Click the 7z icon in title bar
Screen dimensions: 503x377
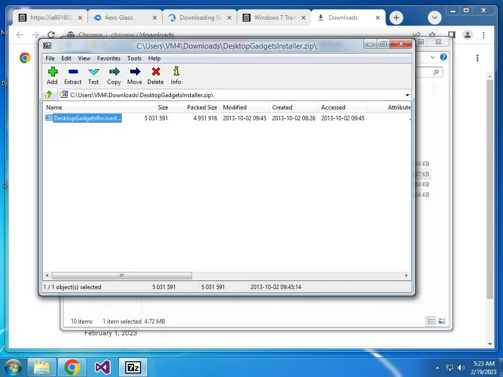(47, 46)
